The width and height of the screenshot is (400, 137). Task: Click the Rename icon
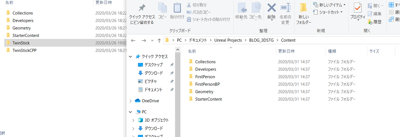(x=285, y=8)
